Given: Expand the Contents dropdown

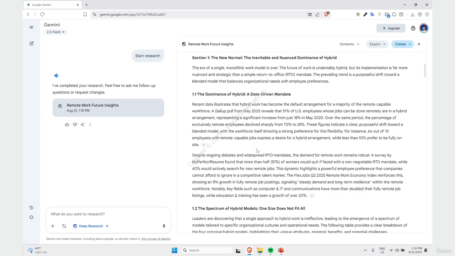Looking at the screenshot, I should [349, 44].
